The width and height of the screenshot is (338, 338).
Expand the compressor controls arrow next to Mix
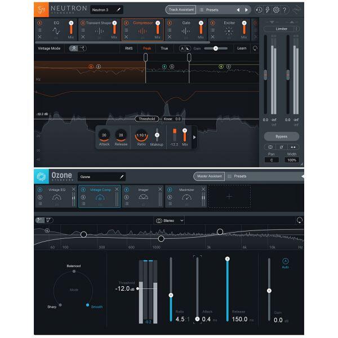194,137
